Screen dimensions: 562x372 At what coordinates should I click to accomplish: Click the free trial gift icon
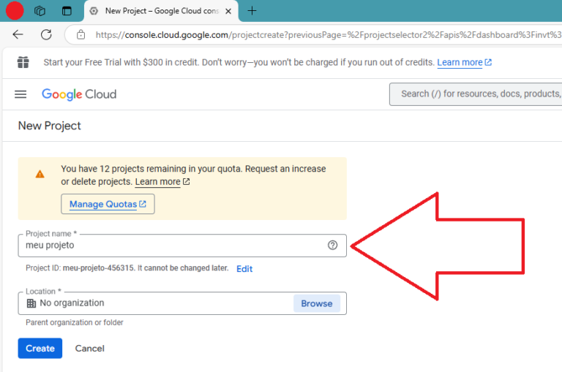(x=23, y=62)
